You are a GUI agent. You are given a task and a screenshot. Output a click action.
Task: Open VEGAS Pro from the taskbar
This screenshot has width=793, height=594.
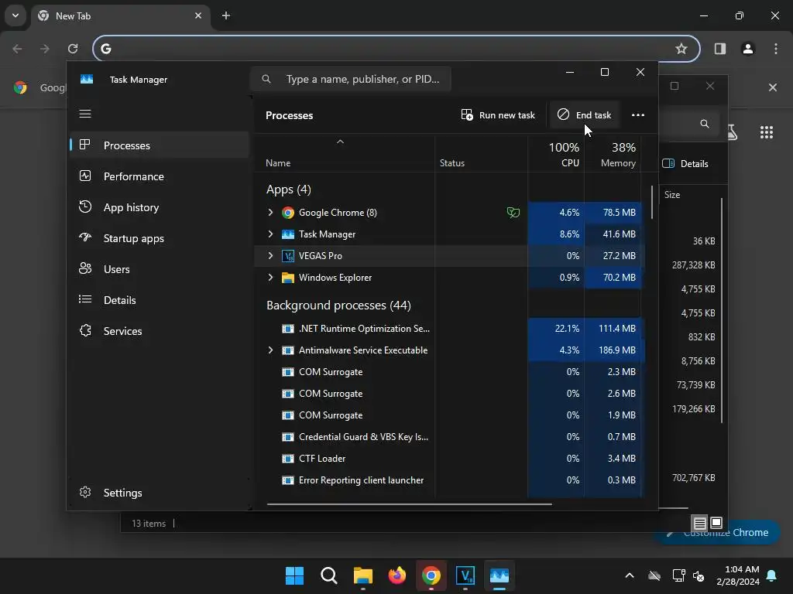[x=465, y=575]
